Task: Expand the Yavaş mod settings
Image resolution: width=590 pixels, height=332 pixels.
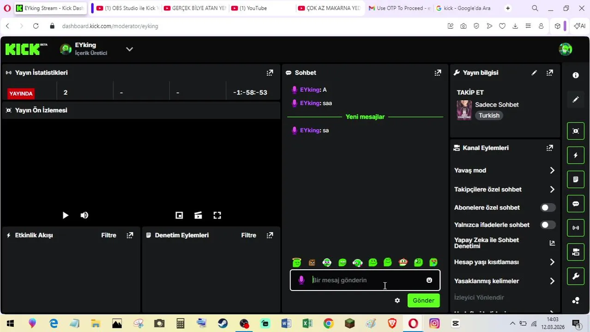Action: click(x=552, y=171)
